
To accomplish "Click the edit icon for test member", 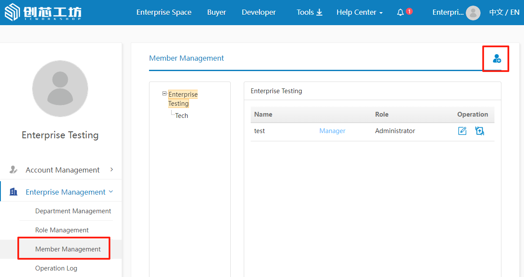I will 462,131.
